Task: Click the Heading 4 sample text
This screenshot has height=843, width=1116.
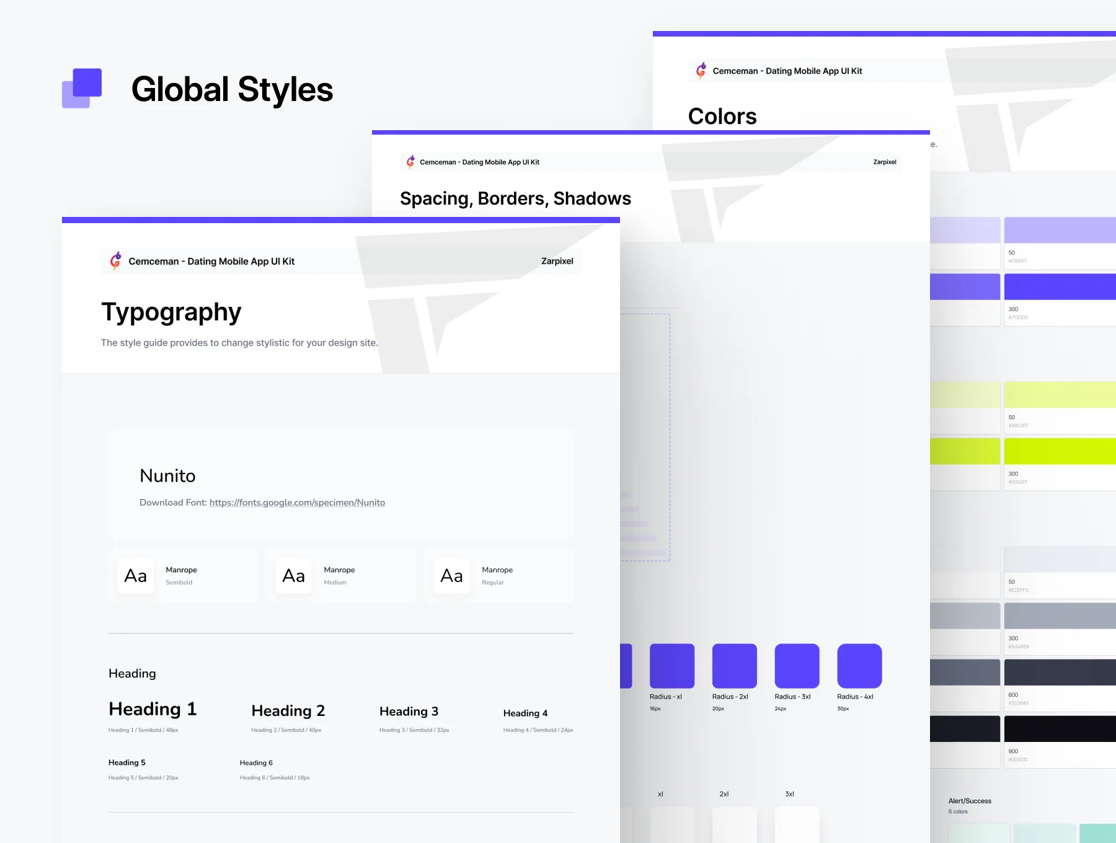Action: point(525,713)
